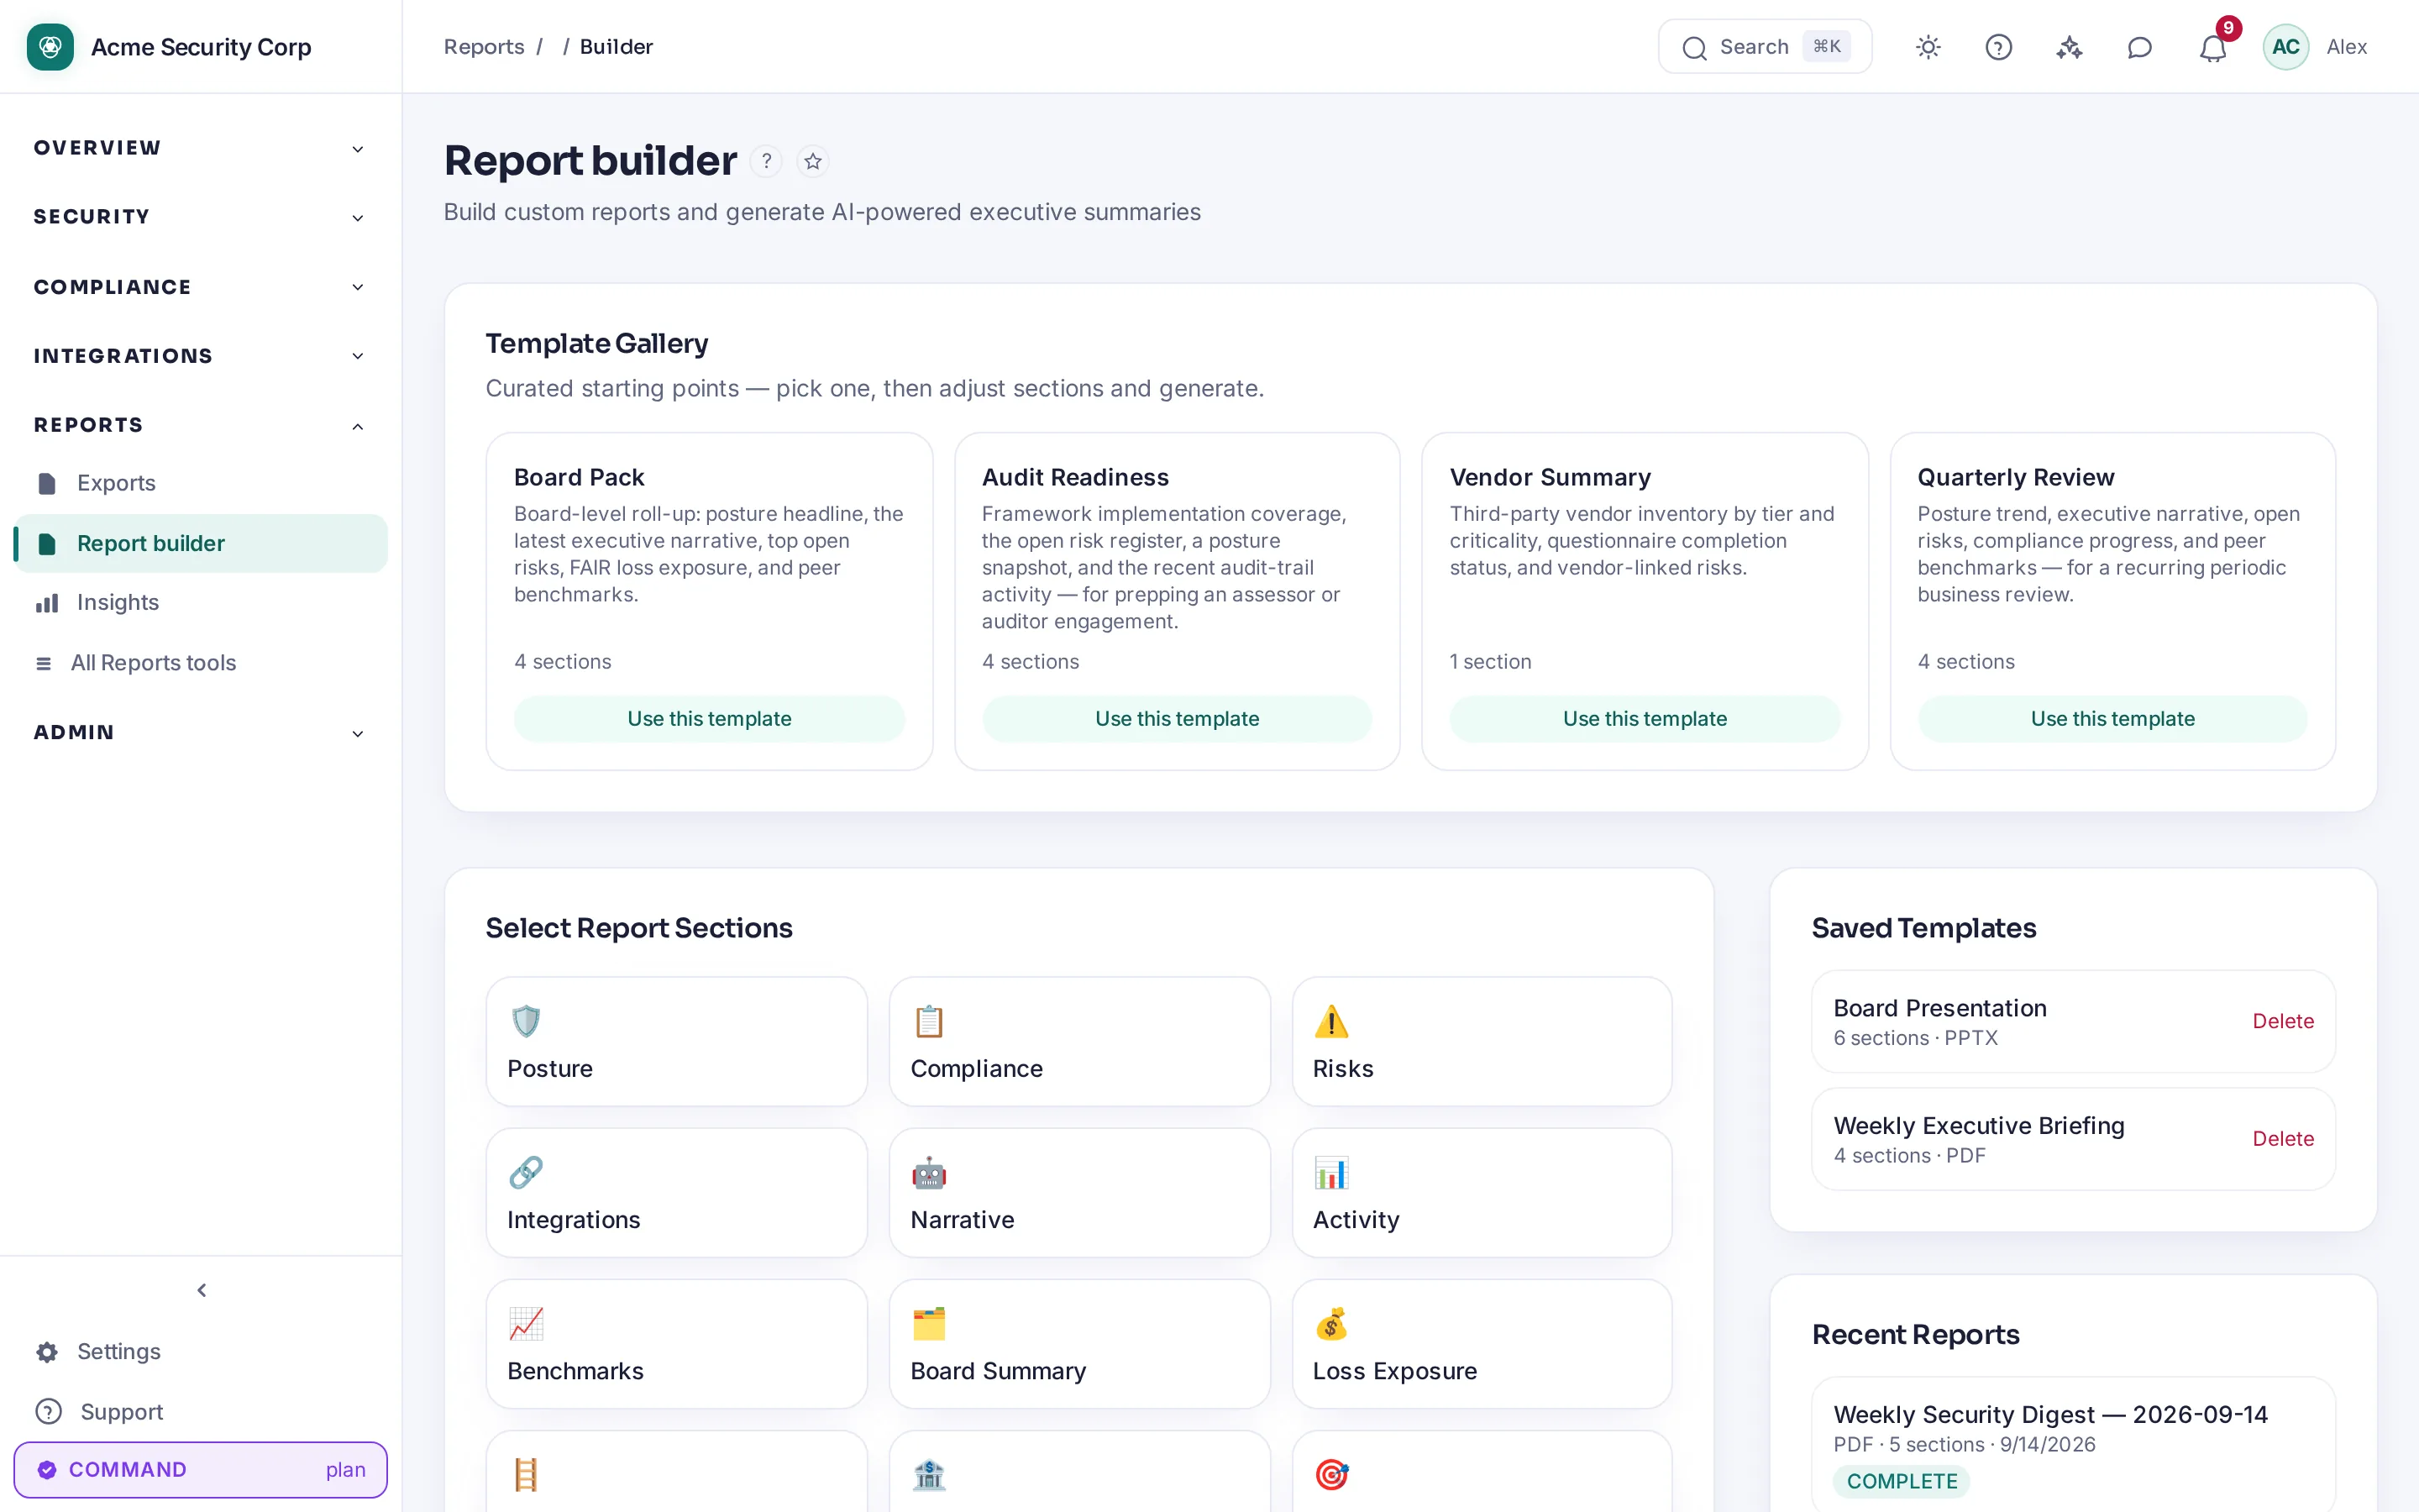This screenshot has width=2419, height=1512.
Task: Open the chat bubble messages icon
Action: 2139,47
